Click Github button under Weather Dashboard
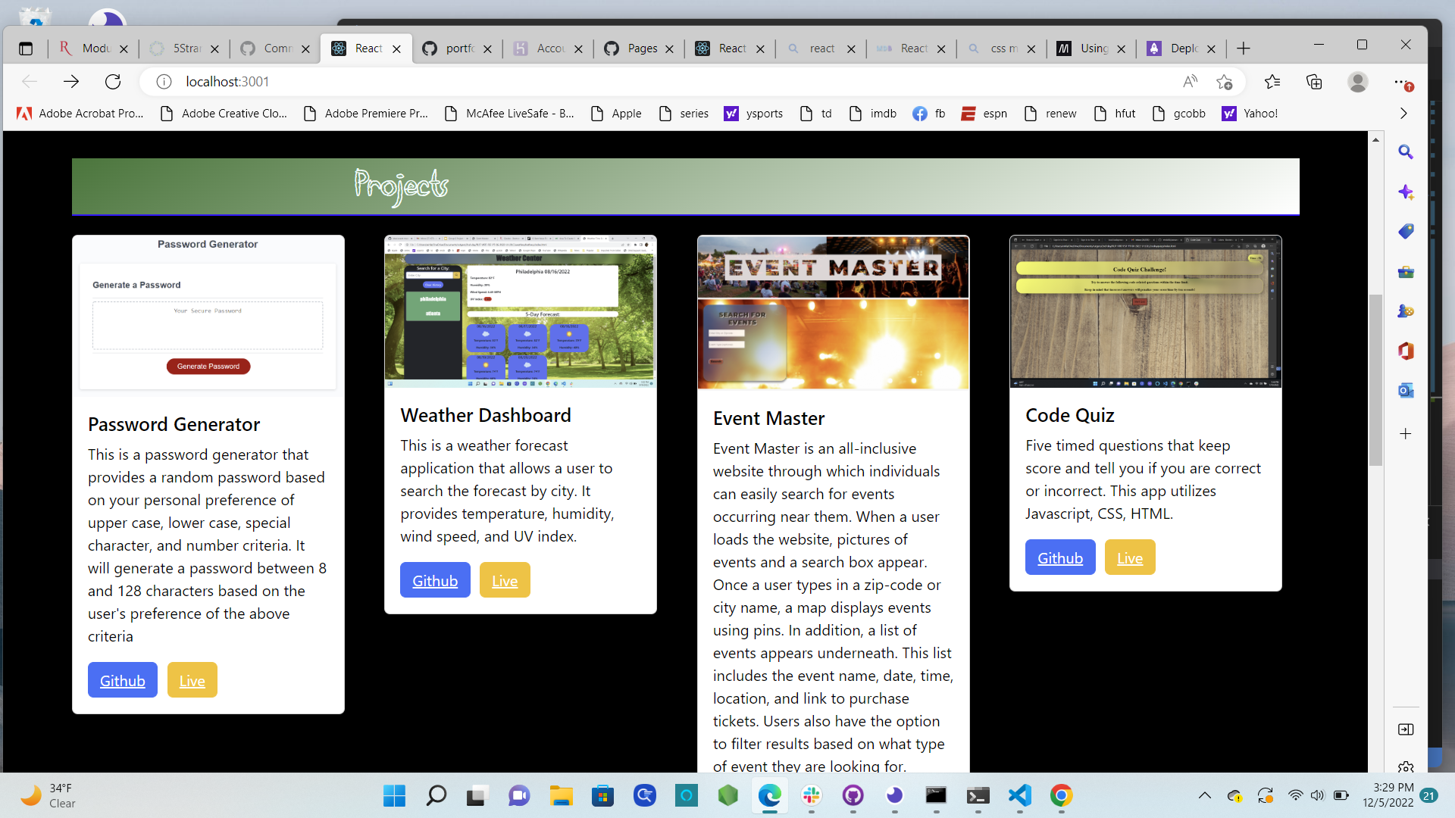Image resolution: width=1455 pixels, height=818 pixels. coord(435,580)
